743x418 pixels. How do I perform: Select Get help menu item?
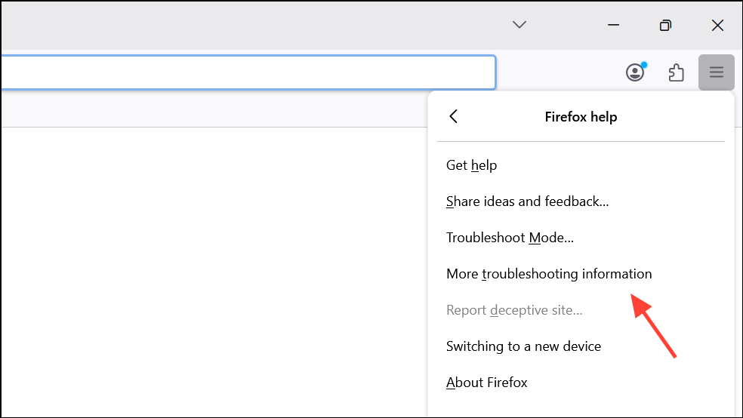coord(472,165)
